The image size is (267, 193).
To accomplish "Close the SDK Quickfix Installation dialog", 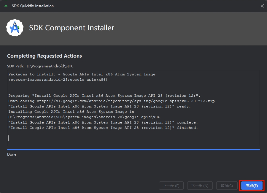I will pyautogui.click(x=262, y=6).
